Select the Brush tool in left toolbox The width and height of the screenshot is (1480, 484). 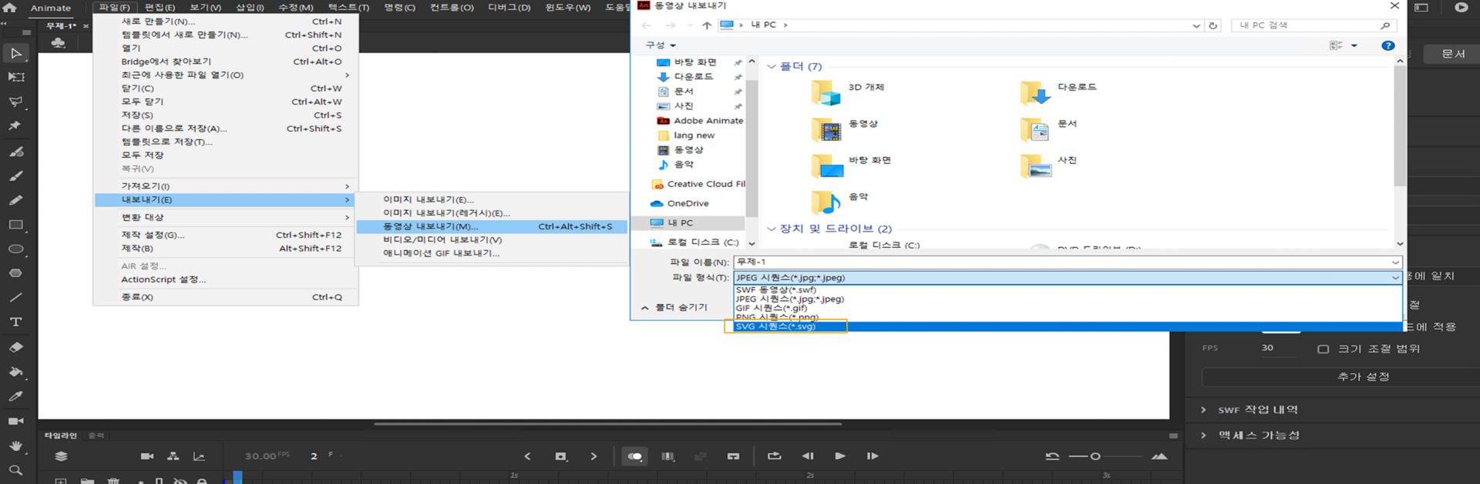tap(15, 176)
